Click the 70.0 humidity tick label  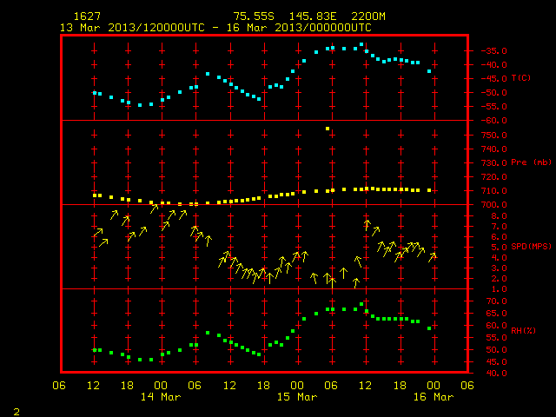(x=496, y=301)
